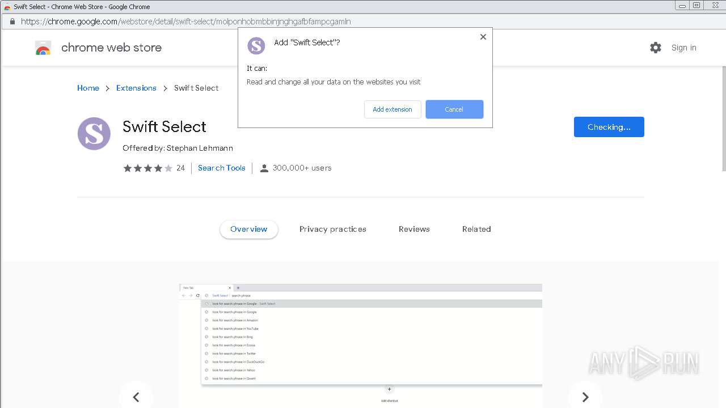726x408 pixels.
Task: Open the Extensions breadcrumb link
Action: point(136,88)
